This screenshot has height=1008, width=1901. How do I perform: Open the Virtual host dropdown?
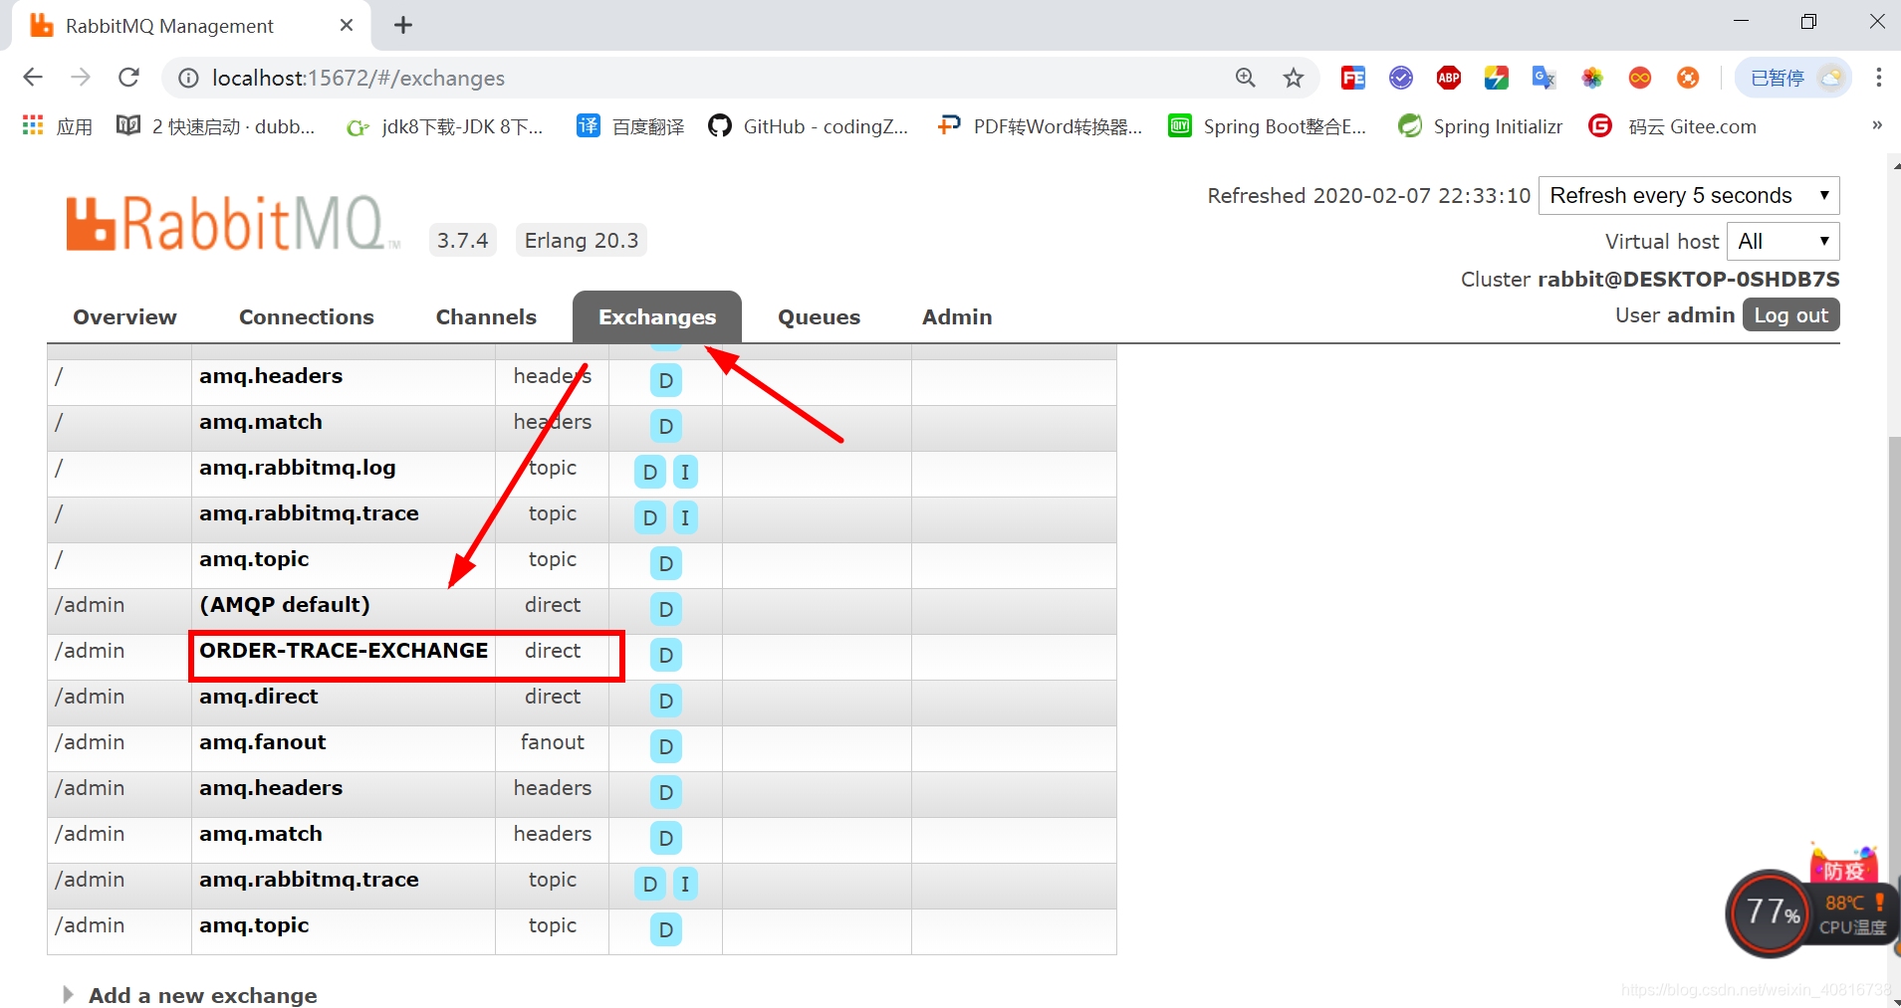(x=1783, y=241)
